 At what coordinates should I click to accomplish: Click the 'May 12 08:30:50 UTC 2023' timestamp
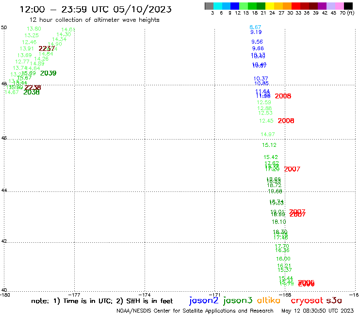pyautogui.click(x=317, y=311)
